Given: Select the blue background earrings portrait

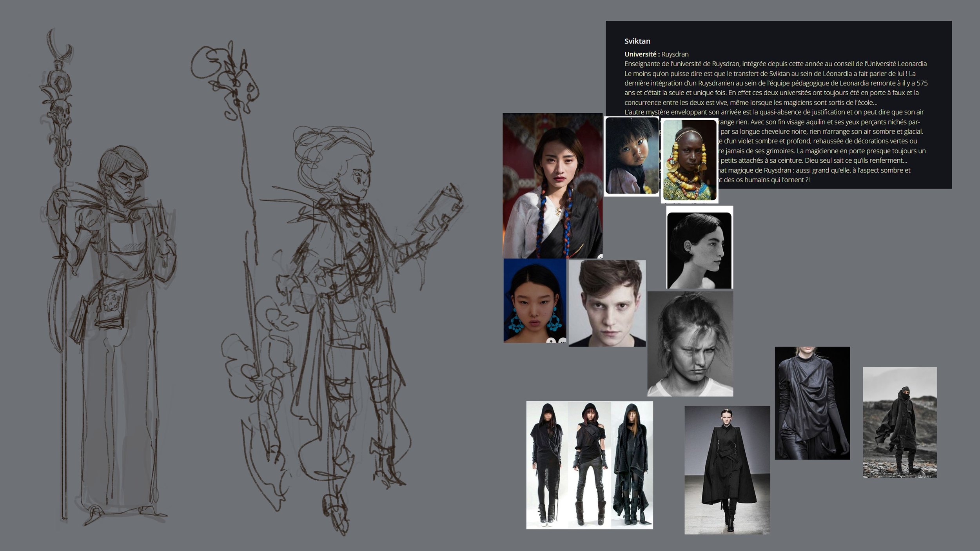Looking at the screenshot, I should tap(535, 300).
